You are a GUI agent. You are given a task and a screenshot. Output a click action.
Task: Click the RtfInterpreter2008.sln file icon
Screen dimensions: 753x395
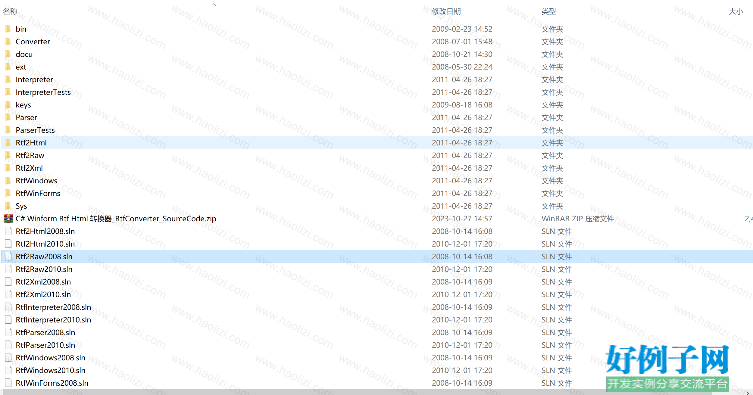pos(8,307)
